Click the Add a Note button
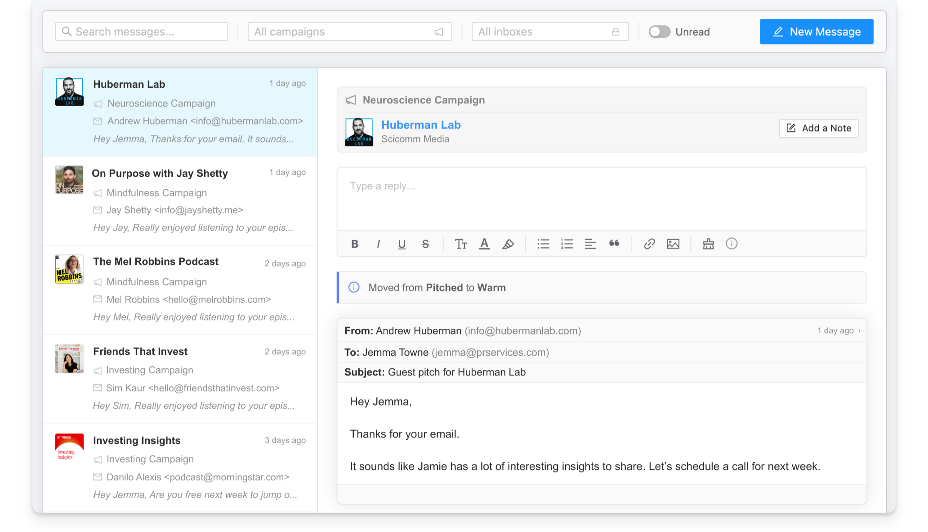 819,128
